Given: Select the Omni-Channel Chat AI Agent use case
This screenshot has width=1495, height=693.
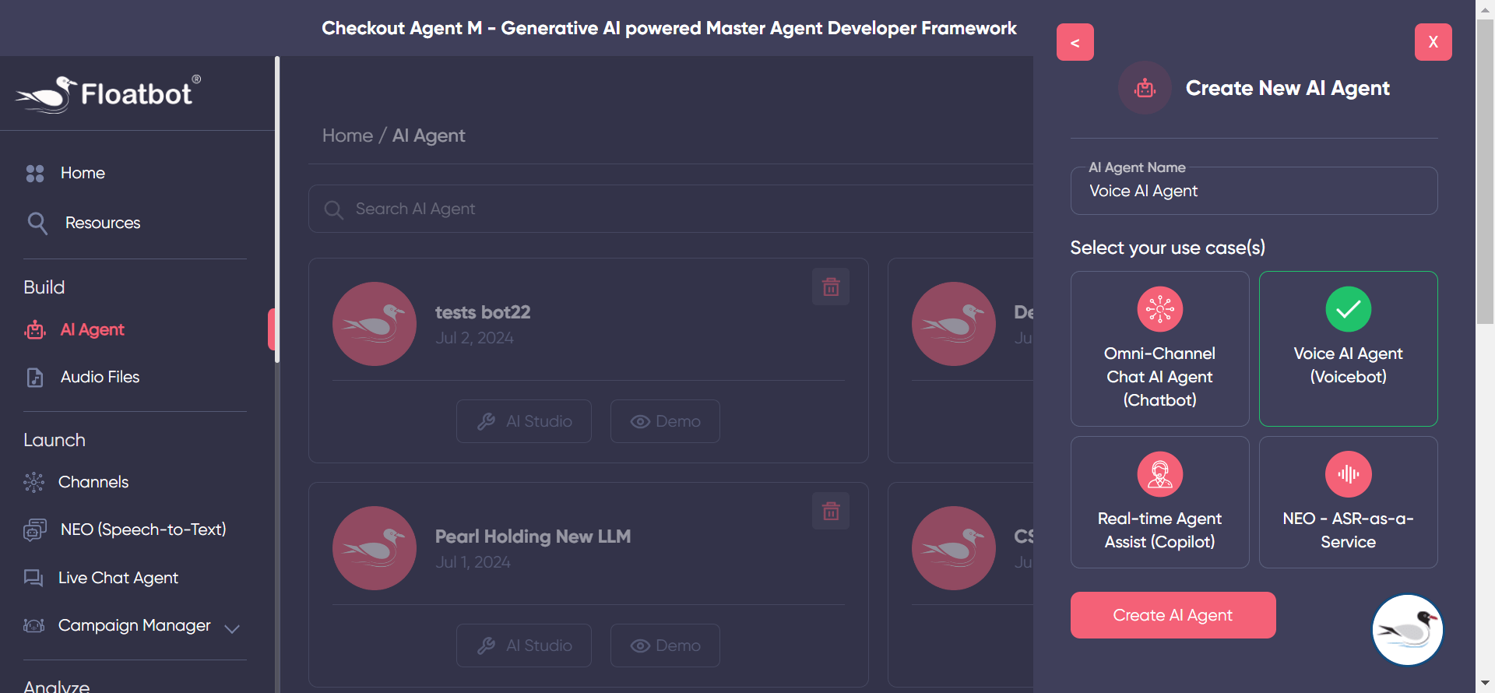Looking at the screenshot, I should click(1160, 349).
